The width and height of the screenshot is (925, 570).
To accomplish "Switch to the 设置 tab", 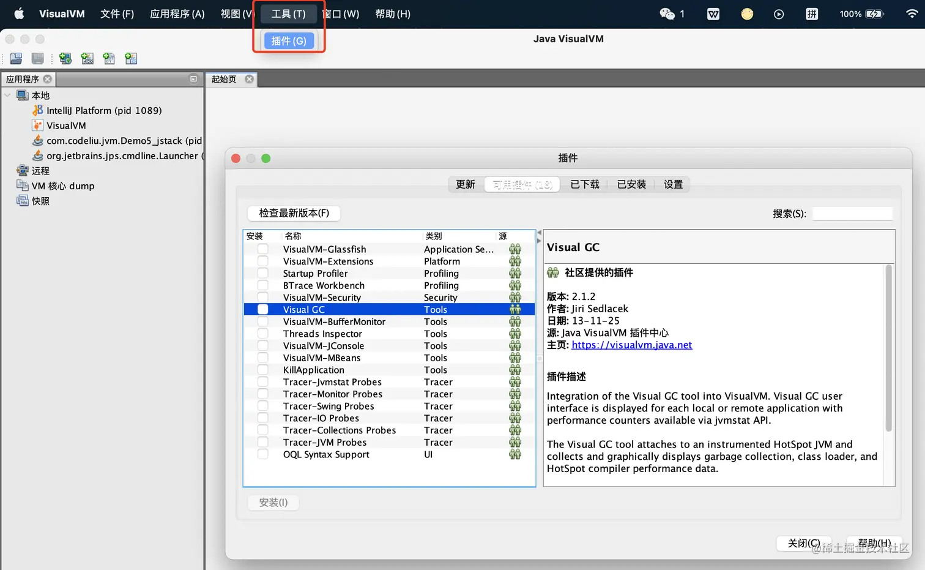I will click(x=673, y=184).
